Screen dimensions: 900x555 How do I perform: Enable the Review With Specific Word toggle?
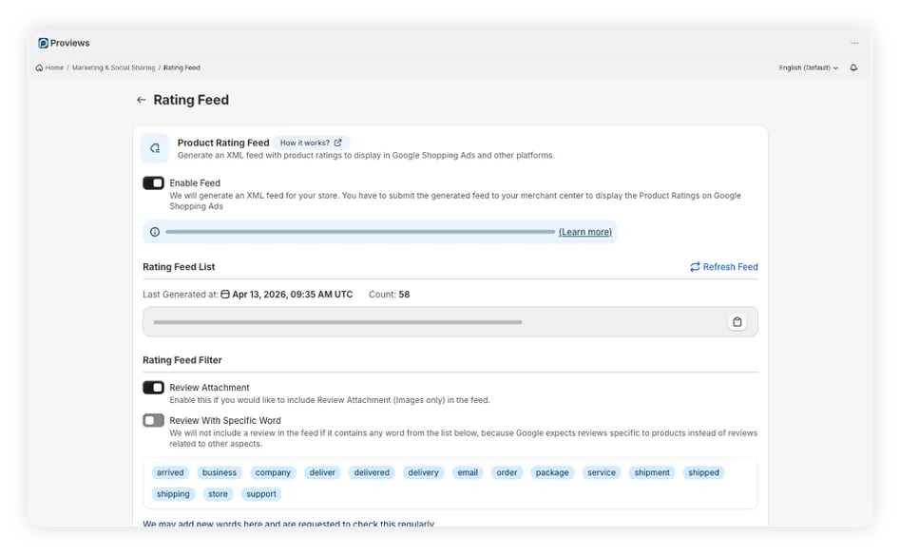(152, 419)
